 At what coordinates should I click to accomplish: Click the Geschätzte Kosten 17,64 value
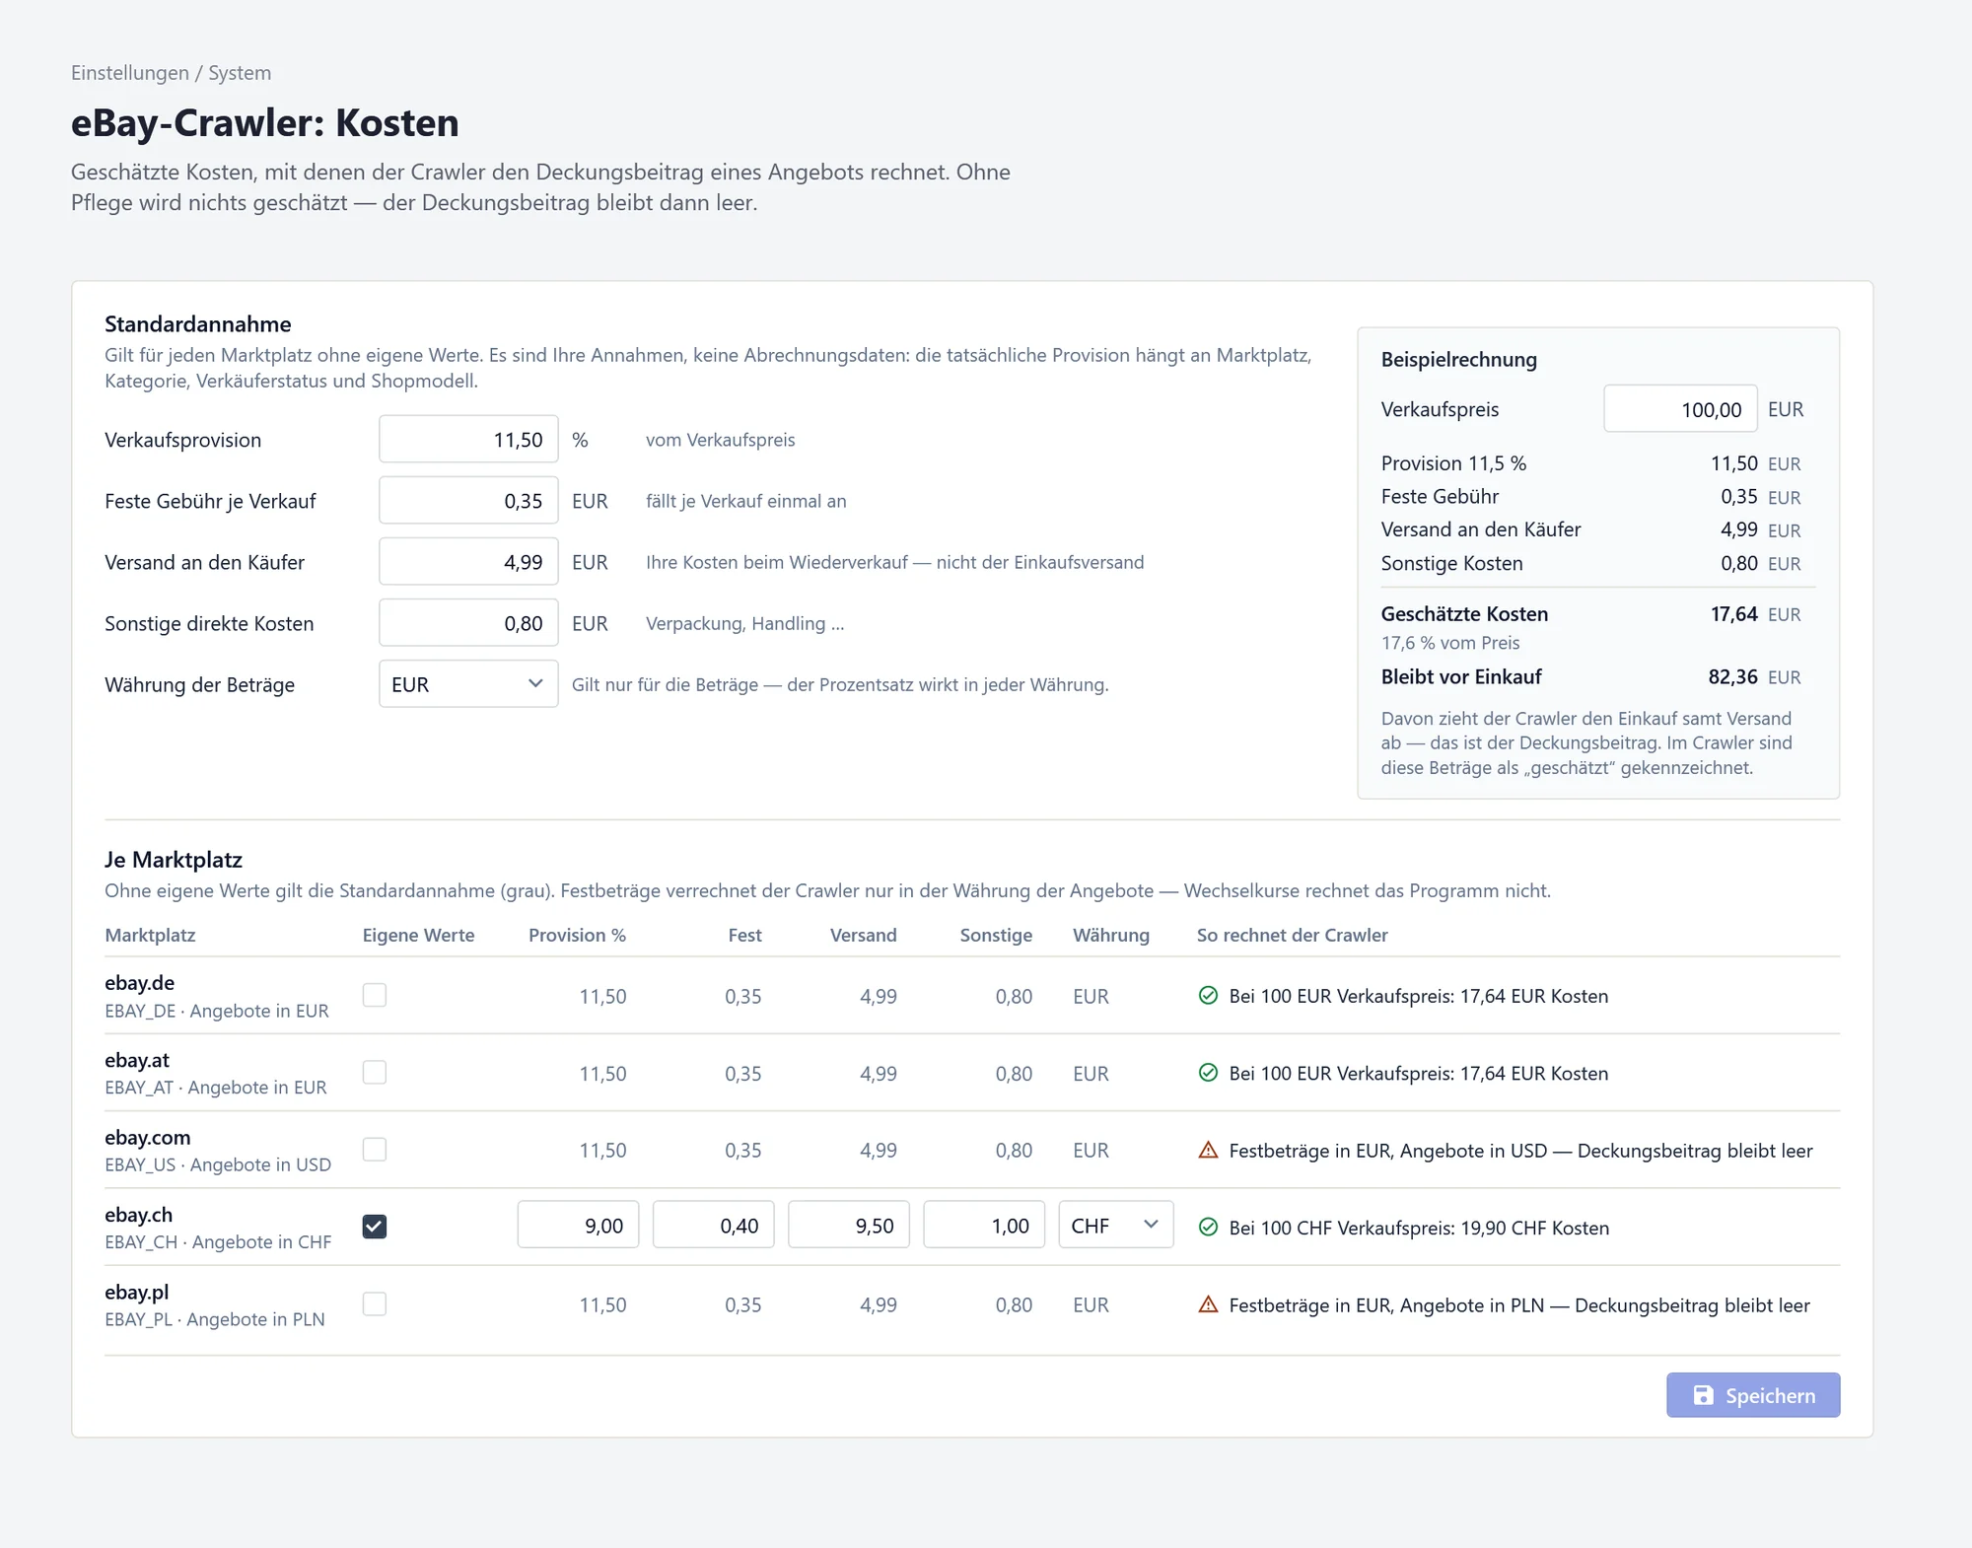pyautogui.click(x=1733, y=614)
